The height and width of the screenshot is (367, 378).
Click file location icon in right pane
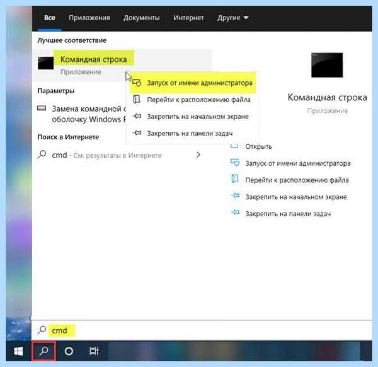click(x=235, y=179)
